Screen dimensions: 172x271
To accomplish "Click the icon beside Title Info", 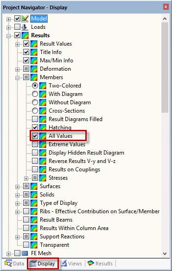I will tap(34, 52).
